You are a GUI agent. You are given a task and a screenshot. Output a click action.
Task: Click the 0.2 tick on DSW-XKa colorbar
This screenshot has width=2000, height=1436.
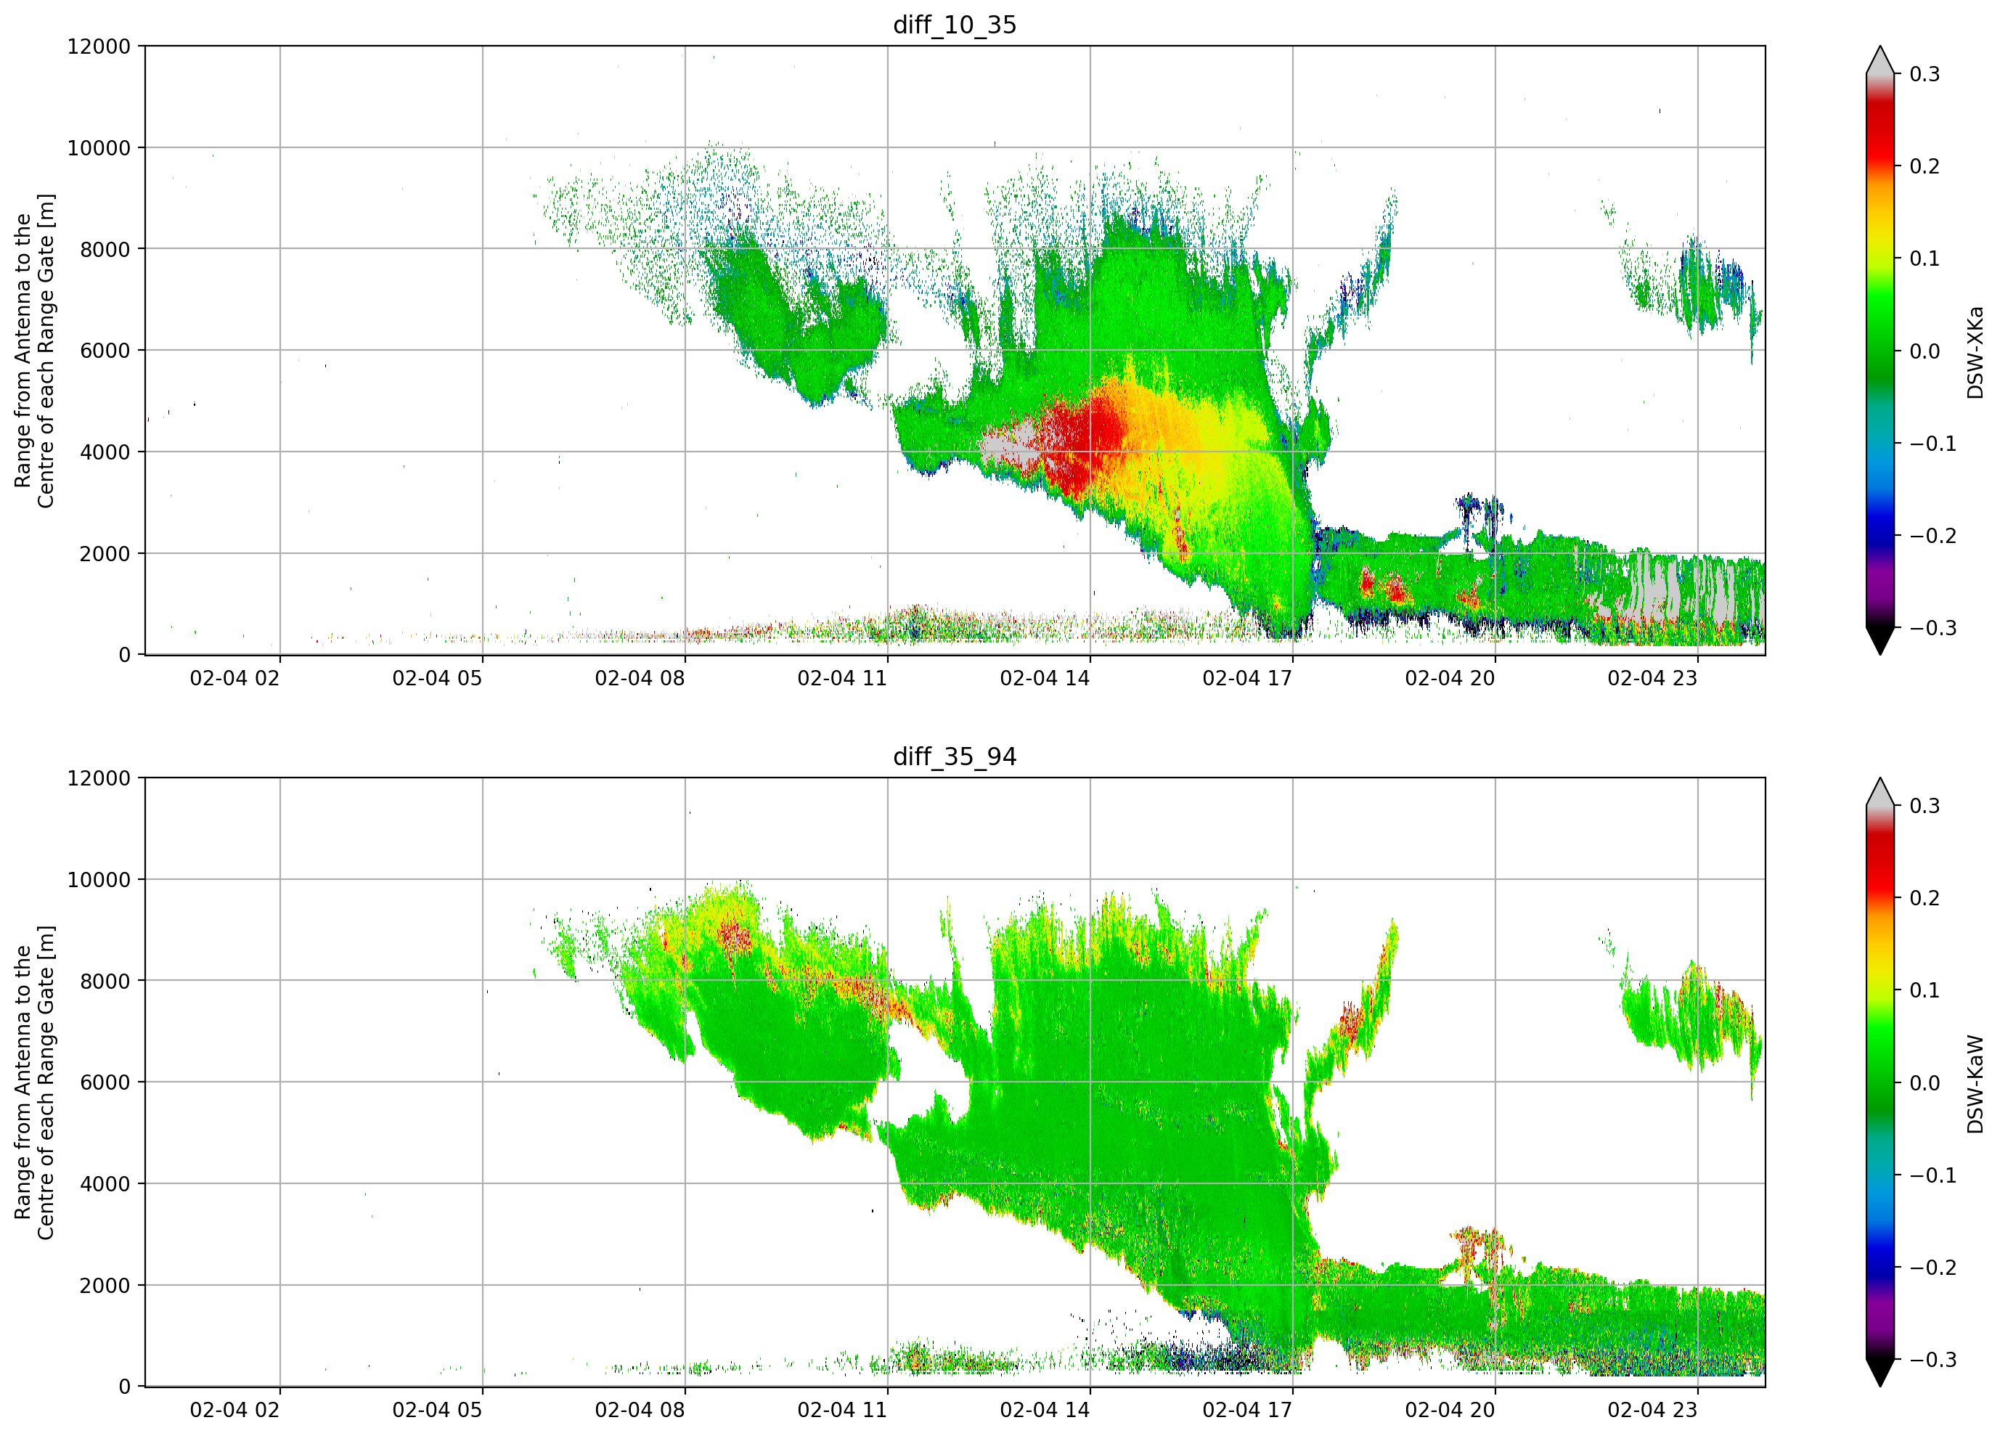(1925, 167)
